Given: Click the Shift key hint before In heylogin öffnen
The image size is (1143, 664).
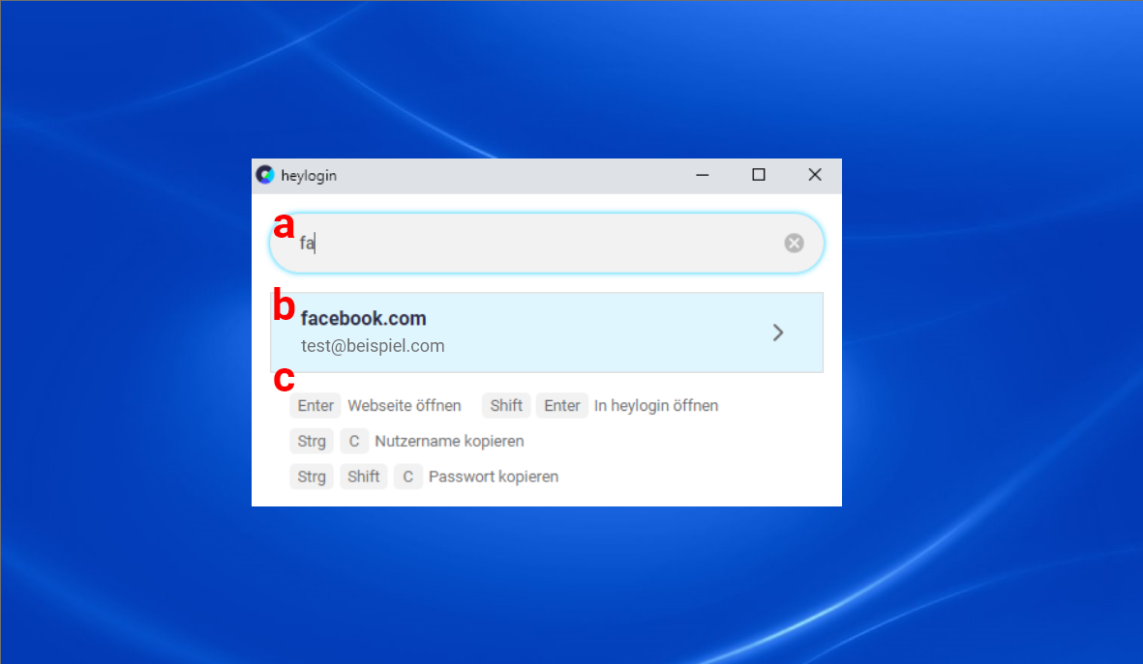Looking at the screenshot, I should pos(506,406).
